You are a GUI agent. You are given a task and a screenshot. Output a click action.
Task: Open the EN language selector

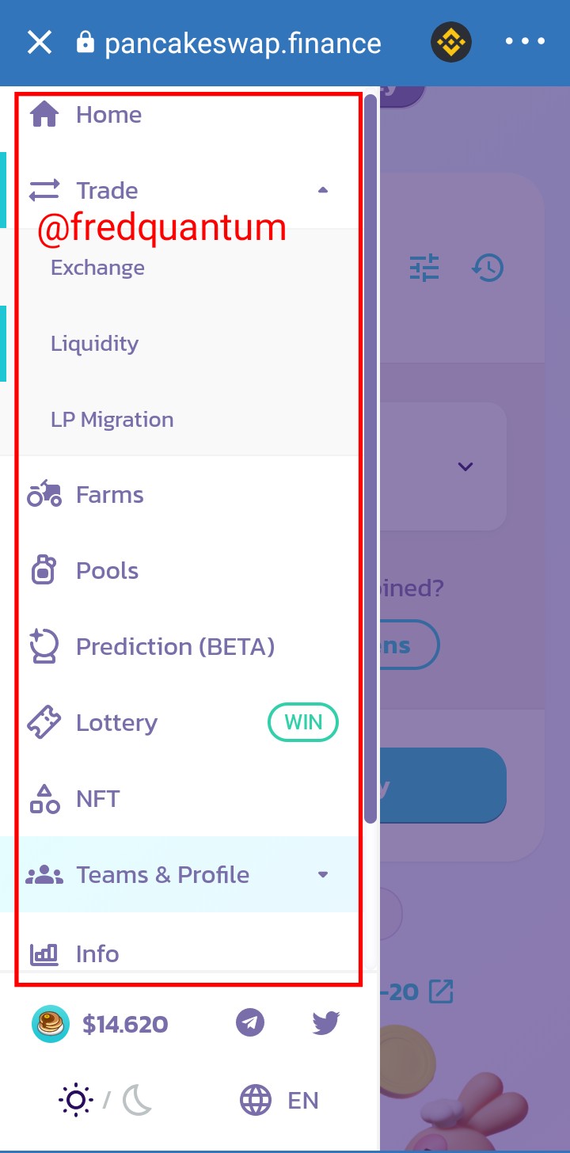pyautogui.click(x=279, y=1100)
